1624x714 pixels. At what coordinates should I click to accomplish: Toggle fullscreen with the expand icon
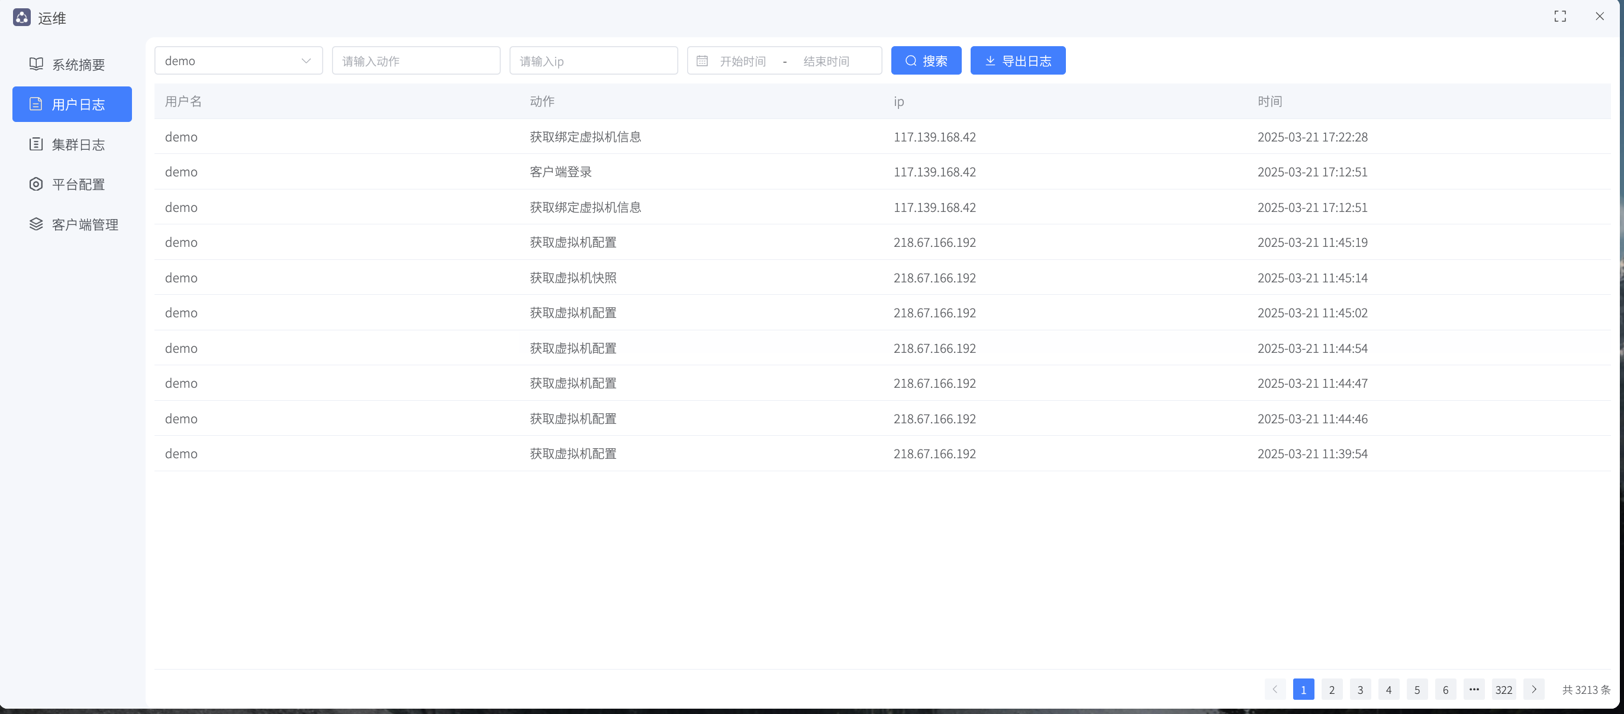pos(1559,17)
